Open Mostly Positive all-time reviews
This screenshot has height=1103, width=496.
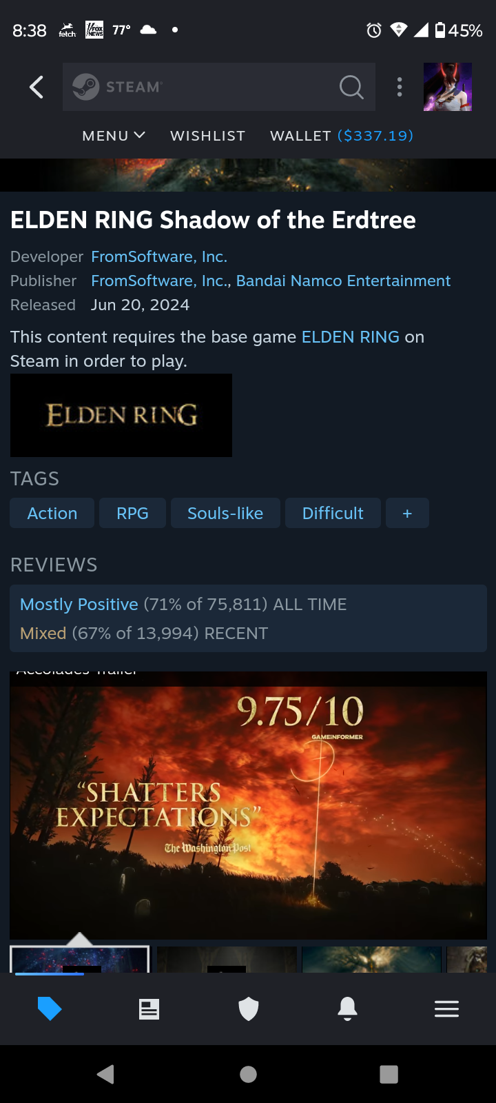(x=79, y=605)
